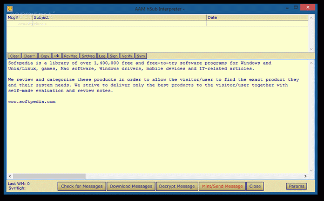324x201 pixels.
Task: Click Decrypt Message button
Action: coord(177,186)
